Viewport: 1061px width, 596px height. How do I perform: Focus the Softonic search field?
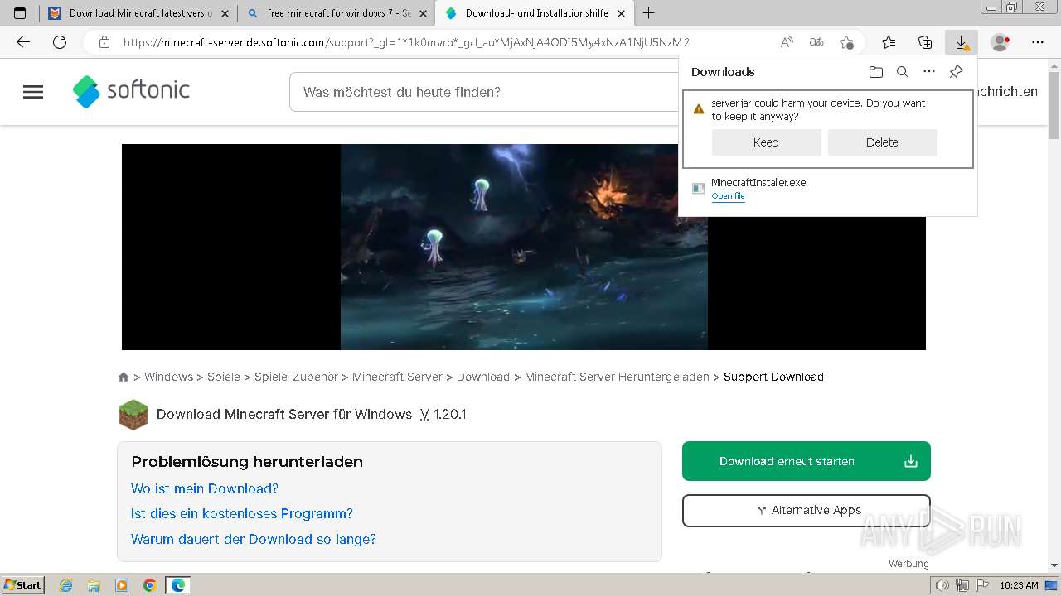[x=485, y=92]
